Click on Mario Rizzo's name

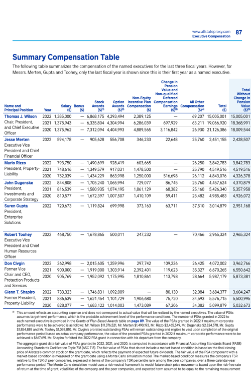[x=15, y=163]
